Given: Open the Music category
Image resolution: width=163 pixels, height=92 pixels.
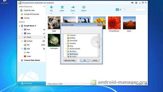Looking at the screenshot, I should point(28,30).
